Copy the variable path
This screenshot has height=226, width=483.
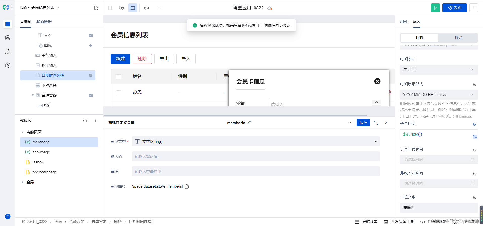[x=187, y=186]
